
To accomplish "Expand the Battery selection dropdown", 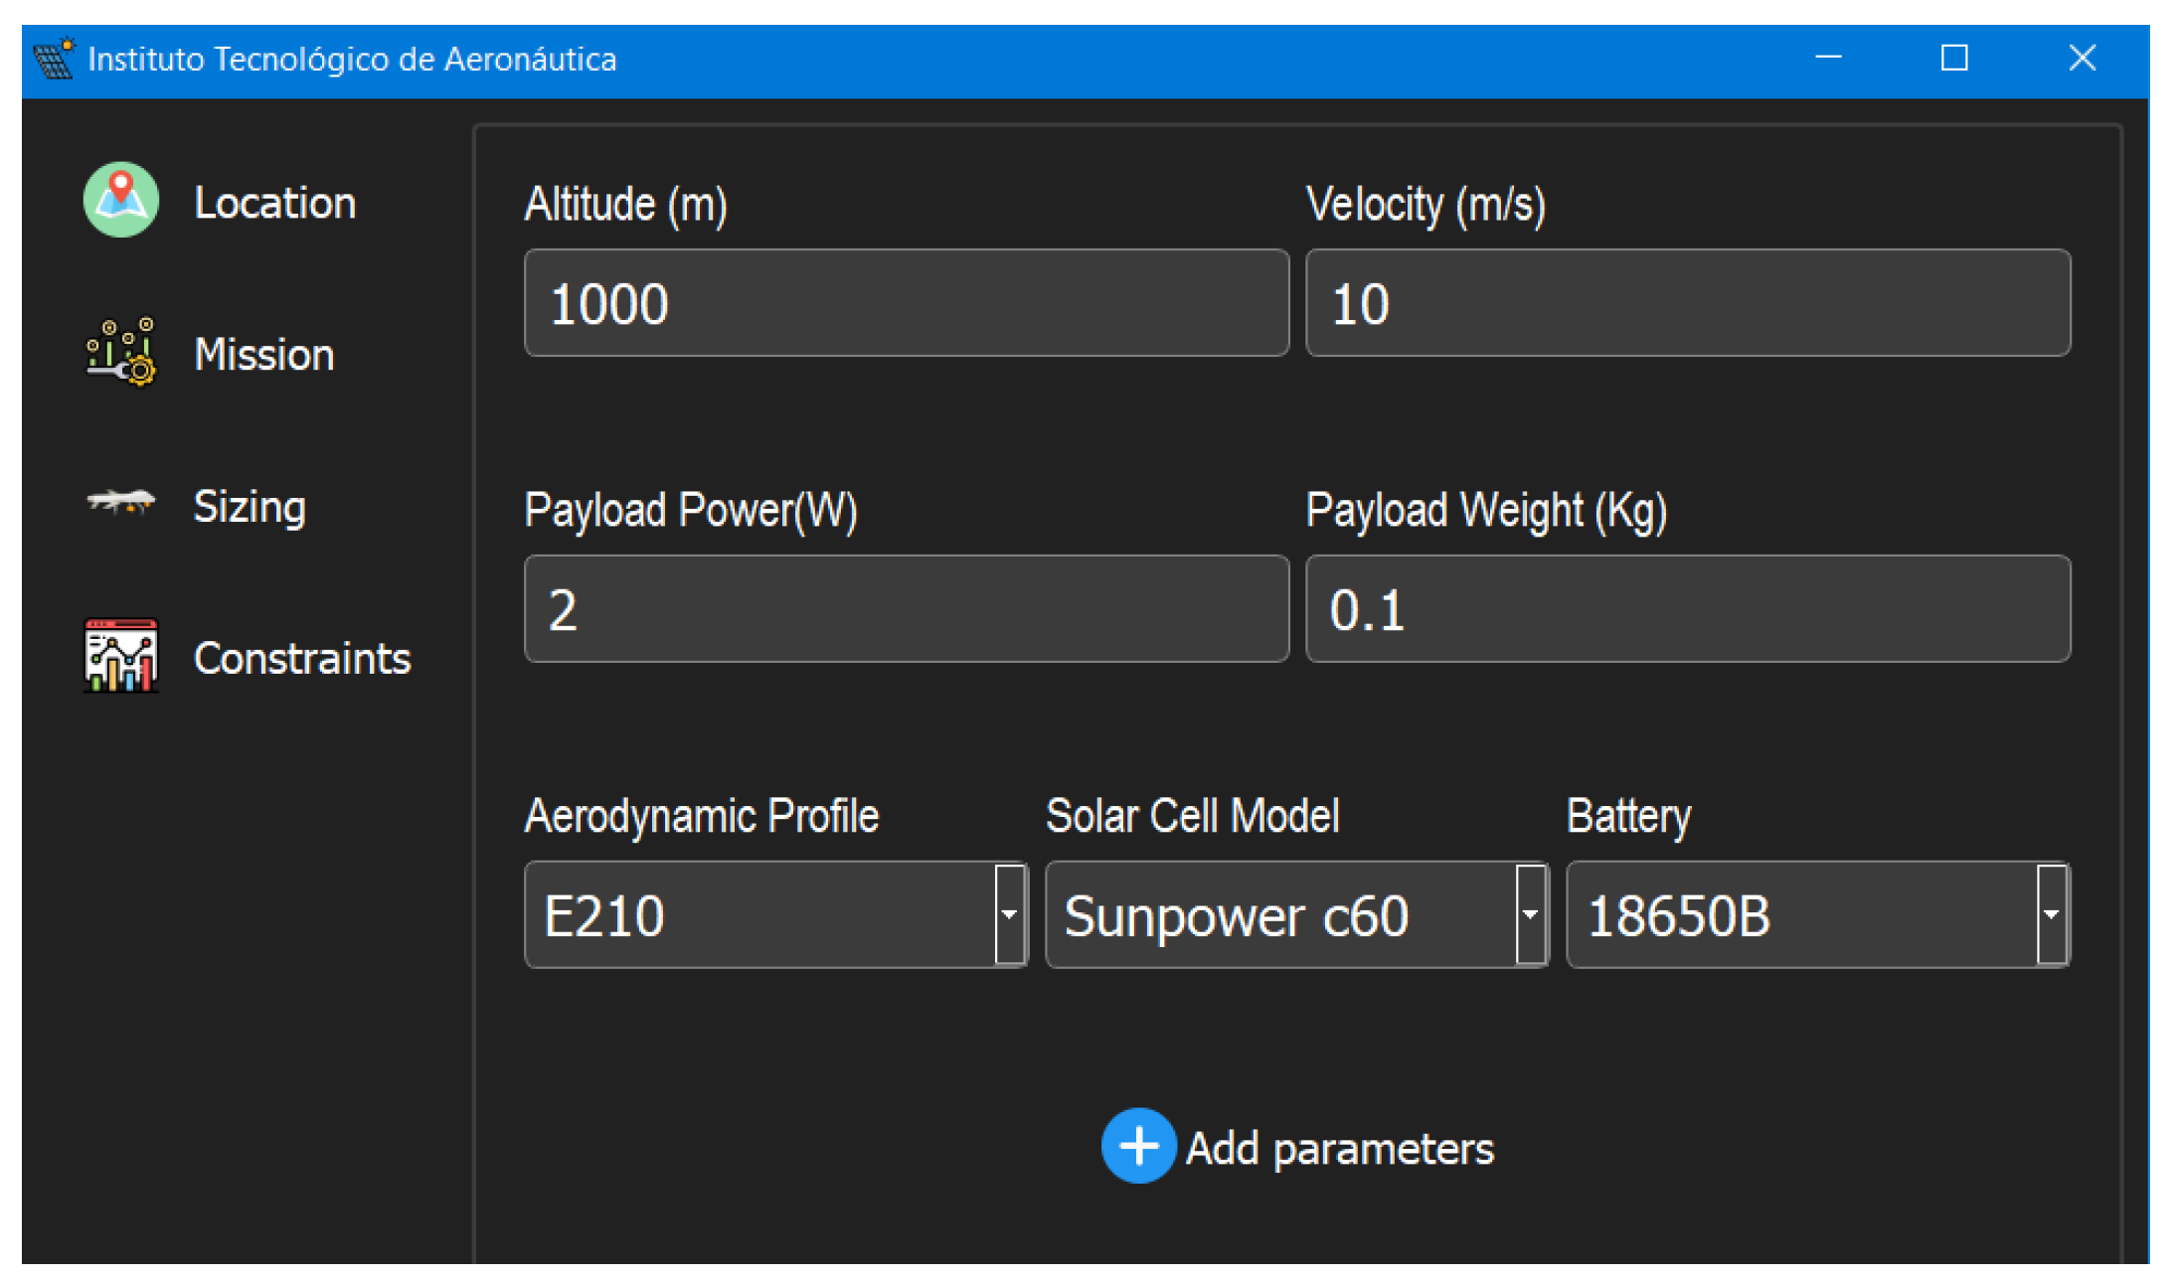I will [x=2050, y=914].
